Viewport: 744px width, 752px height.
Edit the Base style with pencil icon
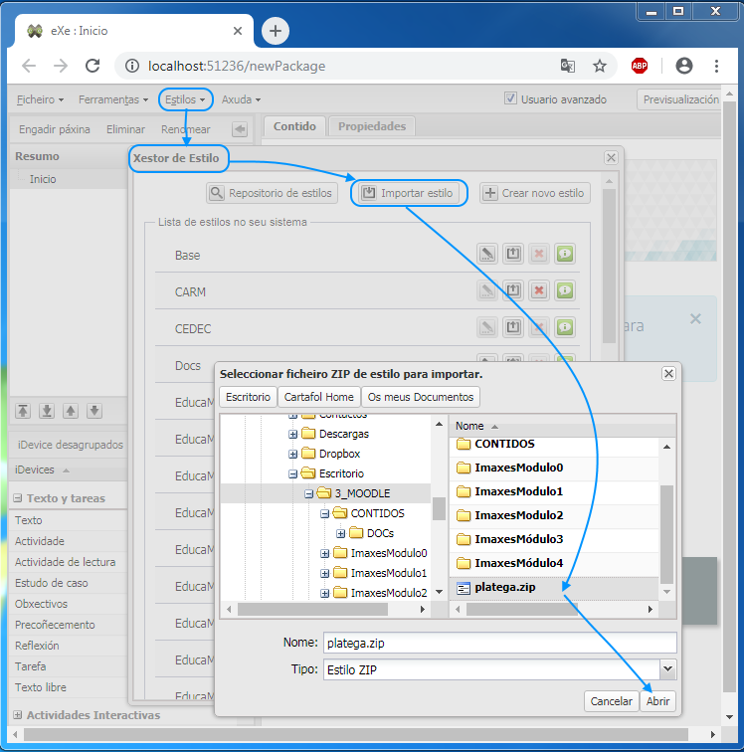[x=486, y=255]
